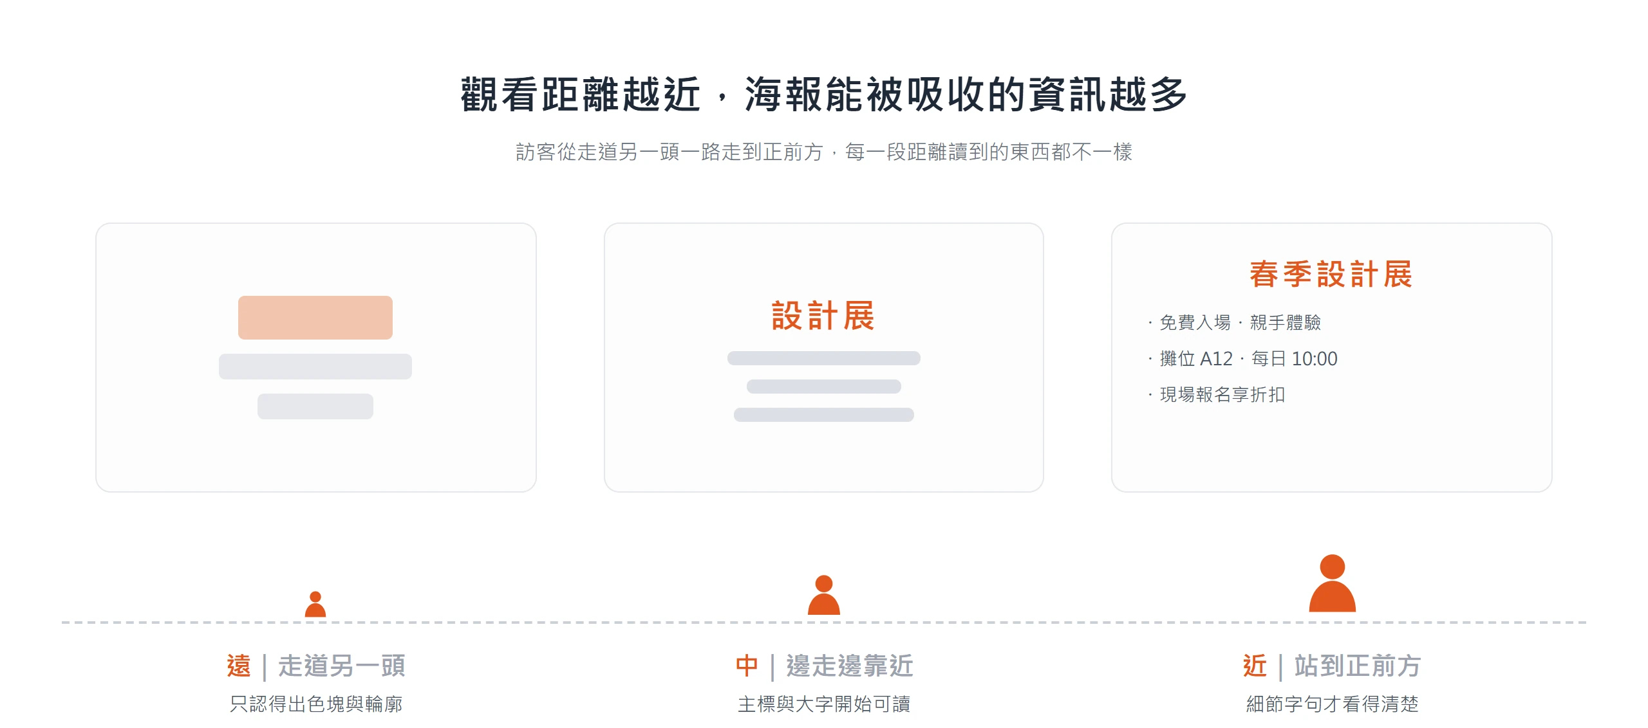Click the bullet 現場報名享折扣

(x=1216, y=394)
